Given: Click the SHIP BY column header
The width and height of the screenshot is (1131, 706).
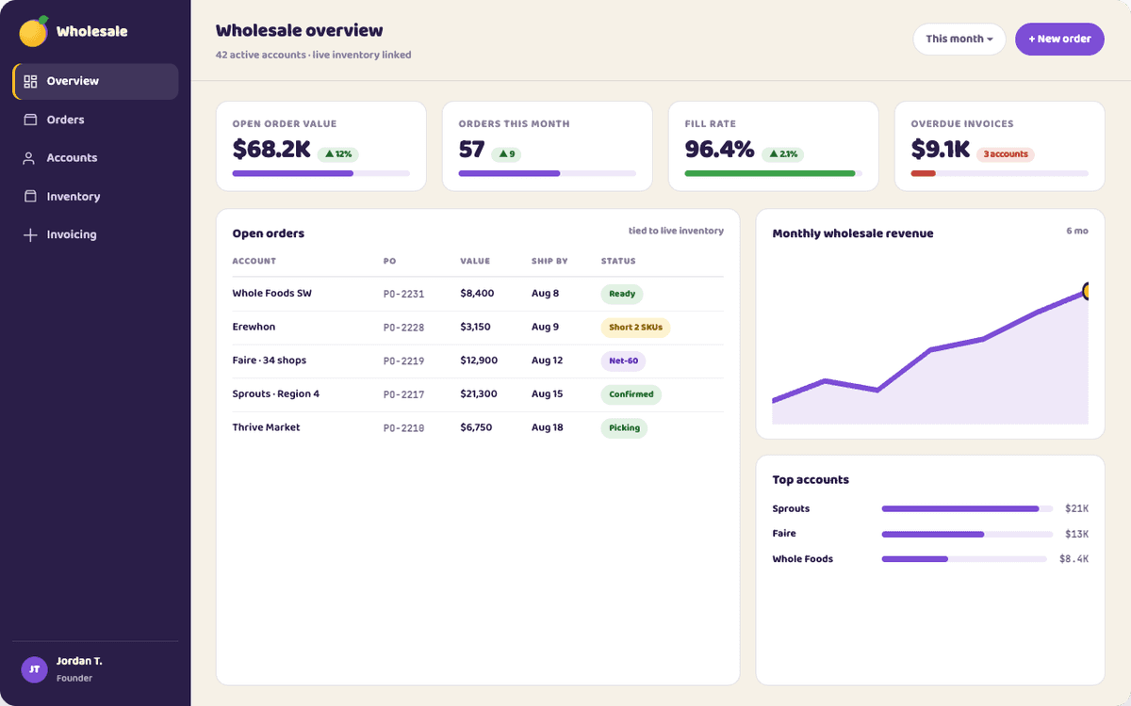Looking at the screenshot, I should pos(549,261).
